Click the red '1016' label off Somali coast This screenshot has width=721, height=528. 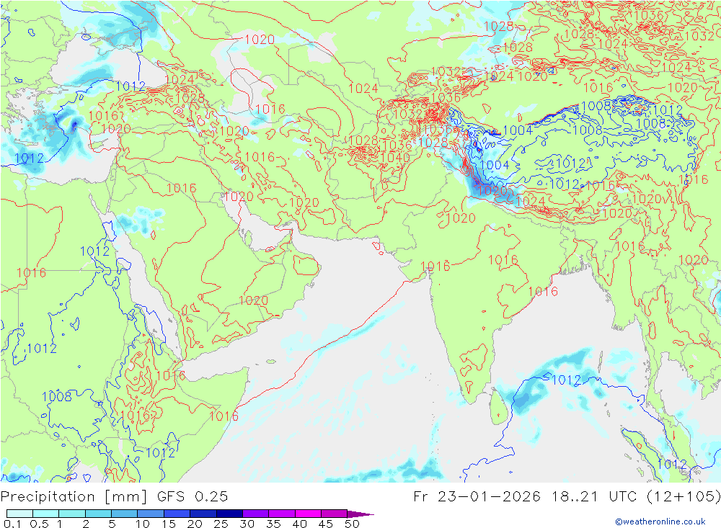click(224, 416)
